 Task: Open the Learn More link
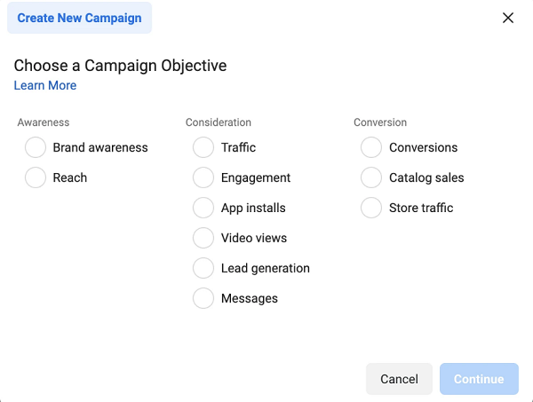45,85
